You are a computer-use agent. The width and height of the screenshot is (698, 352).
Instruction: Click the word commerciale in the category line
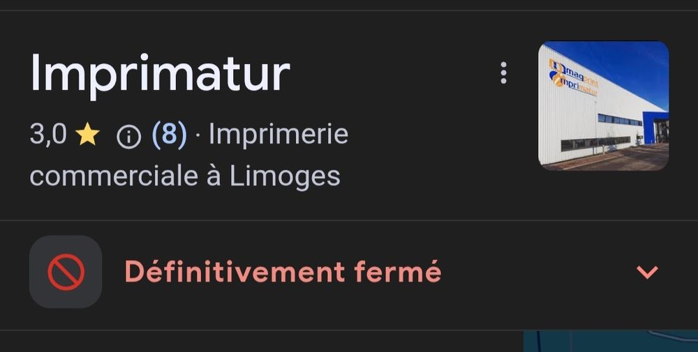114,176
